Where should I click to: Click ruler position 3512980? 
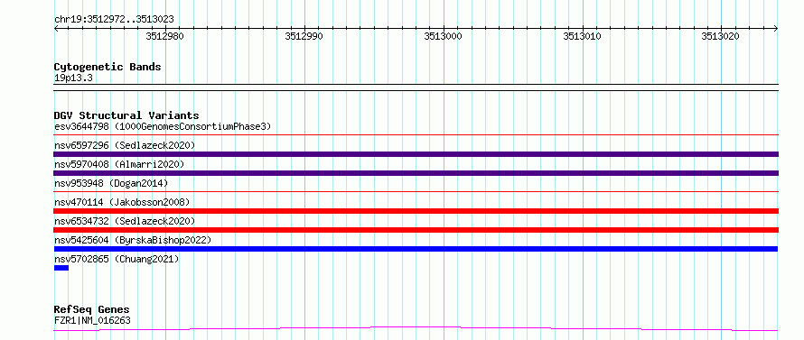point(165,36)
